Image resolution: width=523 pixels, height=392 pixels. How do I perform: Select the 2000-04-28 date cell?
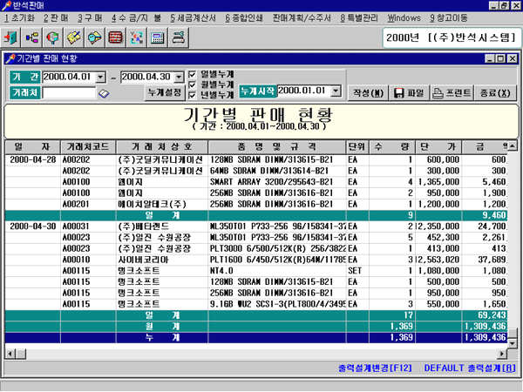pyautogui.click(x=33, y=159)
